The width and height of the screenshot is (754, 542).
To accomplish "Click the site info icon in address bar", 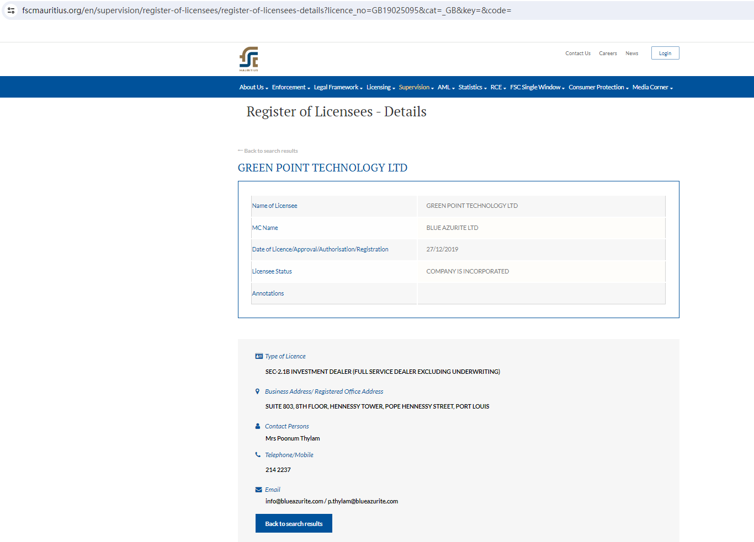I will tap(11, 10).
